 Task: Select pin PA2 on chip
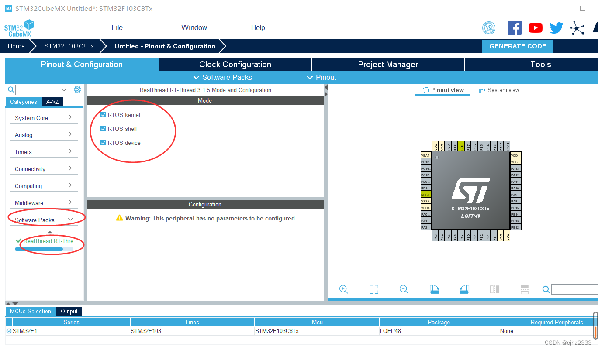click(x=425, y=227)
